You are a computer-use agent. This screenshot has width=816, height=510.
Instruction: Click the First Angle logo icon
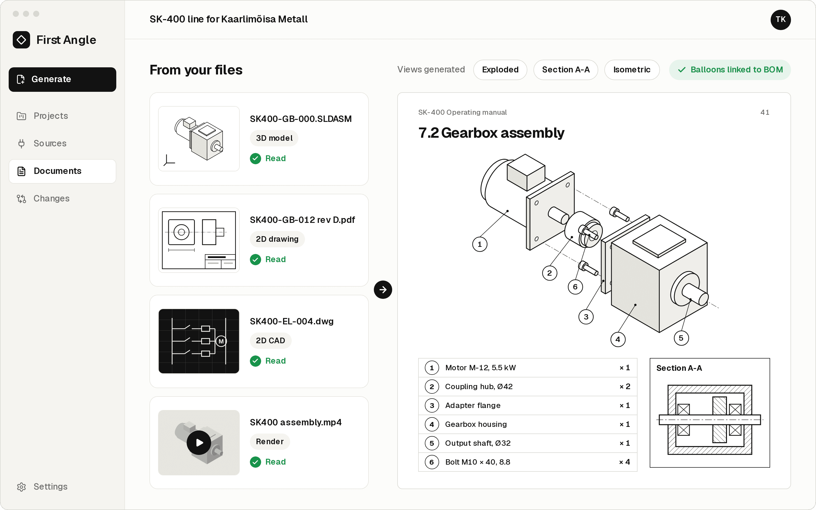point(21,40)
